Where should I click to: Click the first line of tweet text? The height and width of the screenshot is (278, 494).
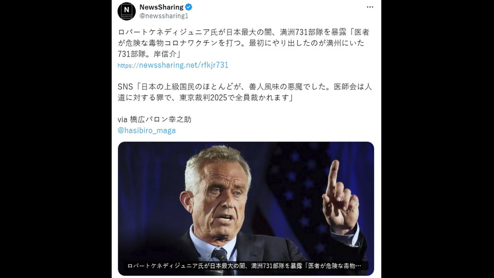243,32
